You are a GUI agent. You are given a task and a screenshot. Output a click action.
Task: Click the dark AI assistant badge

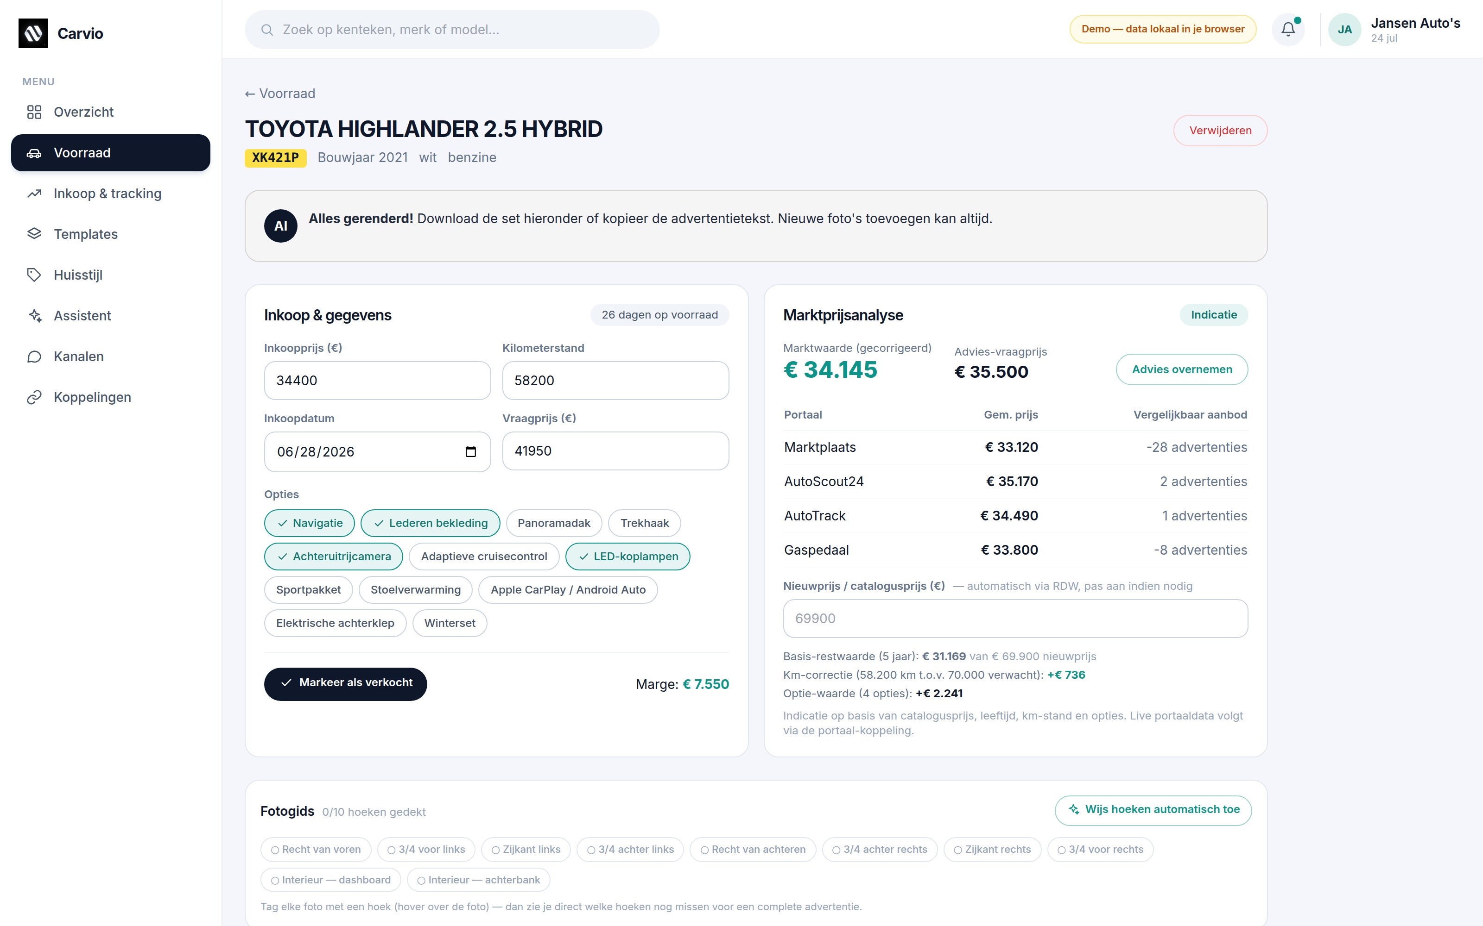coord(281,226)
